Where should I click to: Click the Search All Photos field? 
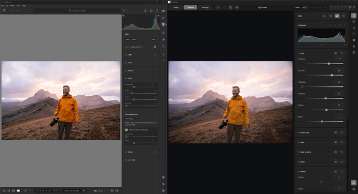(77, 11)
